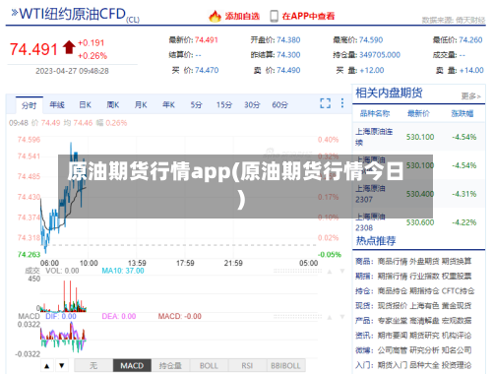Open the 商品持仓 link
492x374 pixels.
pos(392,291)
